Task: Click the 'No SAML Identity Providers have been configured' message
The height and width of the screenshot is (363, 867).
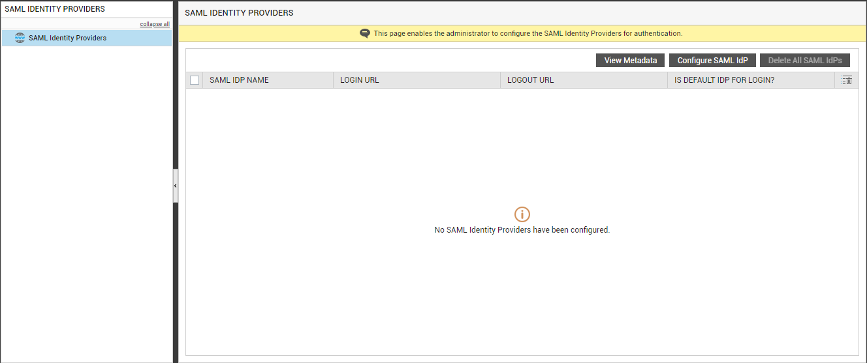Action: [x=522, y=230]
